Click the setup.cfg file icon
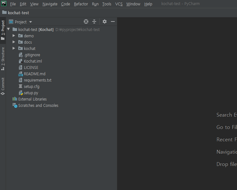Image resolution: width=237 pixels, height=190 pixels. (20, 86)
